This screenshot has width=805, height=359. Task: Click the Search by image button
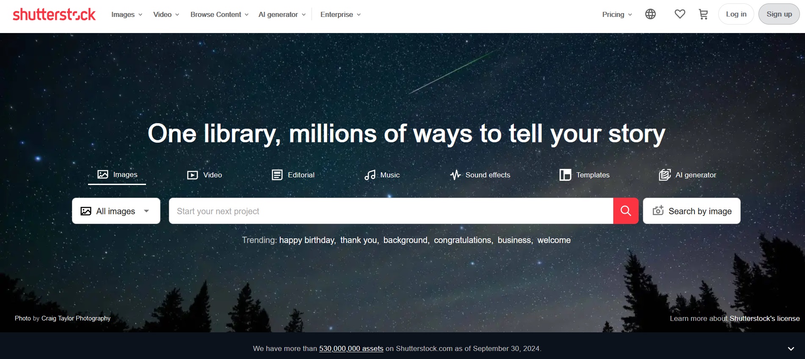692,211
